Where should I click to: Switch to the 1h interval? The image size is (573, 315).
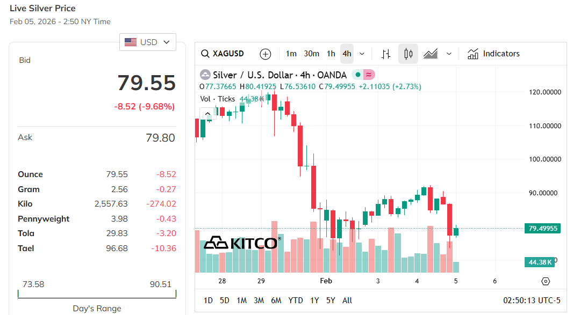point(331,54)
